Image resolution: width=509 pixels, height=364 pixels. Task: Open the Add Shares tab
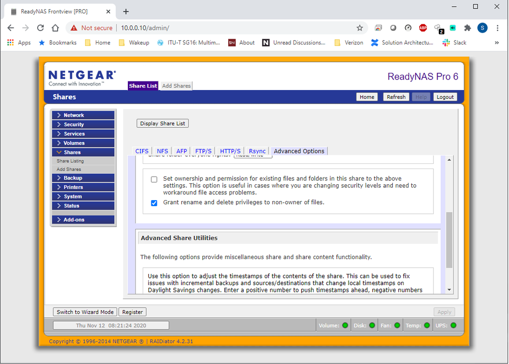(175, 86)
